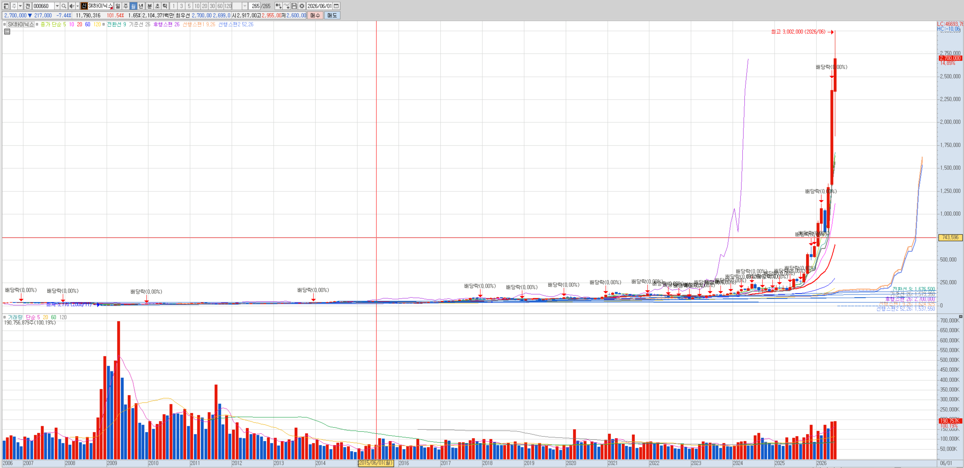The height and width of the screenshot is (468, 964).
Task: Click the magenta 10 moving average label
Action: click(x=71, y=24)
